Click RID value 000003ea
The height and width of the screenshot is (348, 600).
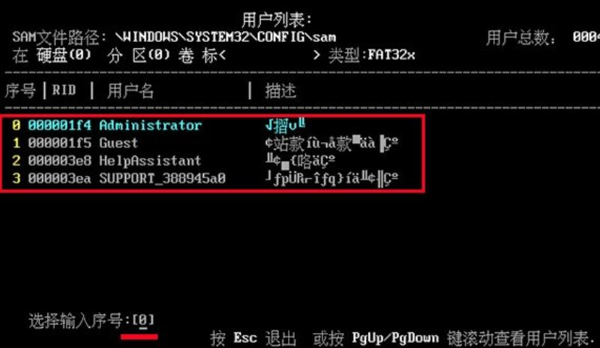[60, 178]
